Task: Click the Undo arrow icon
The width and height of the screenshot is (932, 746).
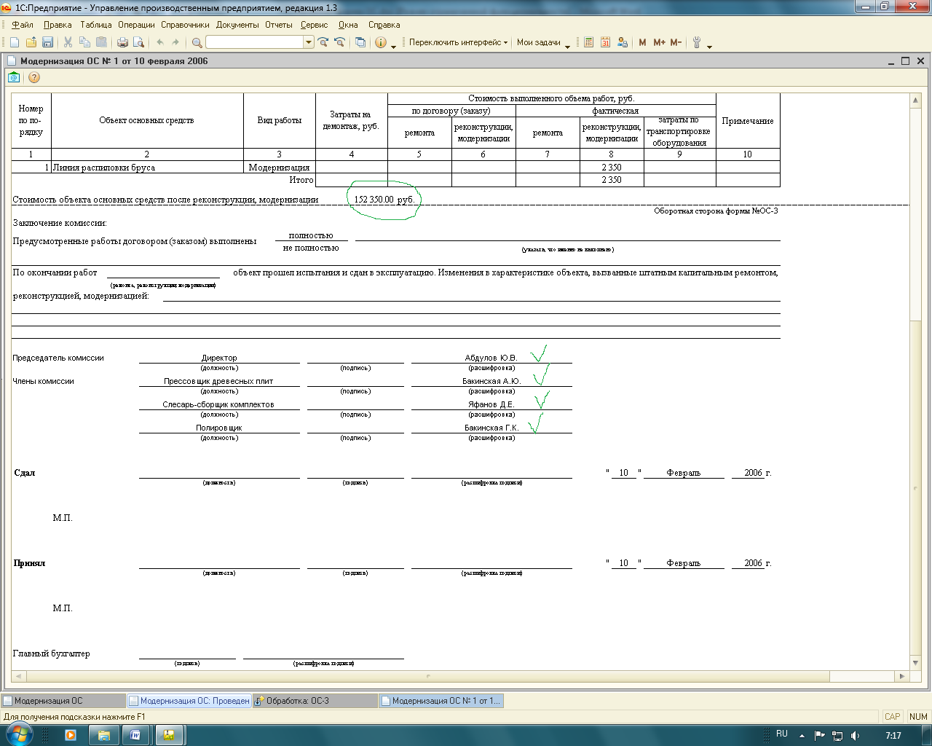Action: tap(160, 42)
